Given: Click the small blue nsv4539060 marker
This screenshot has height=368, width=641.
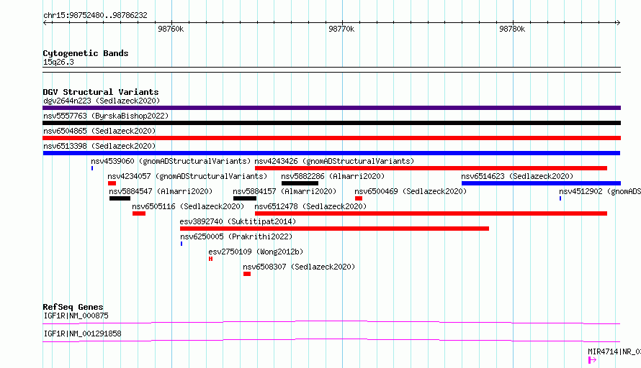Looking at the screenshot, I should click(92, 168).
